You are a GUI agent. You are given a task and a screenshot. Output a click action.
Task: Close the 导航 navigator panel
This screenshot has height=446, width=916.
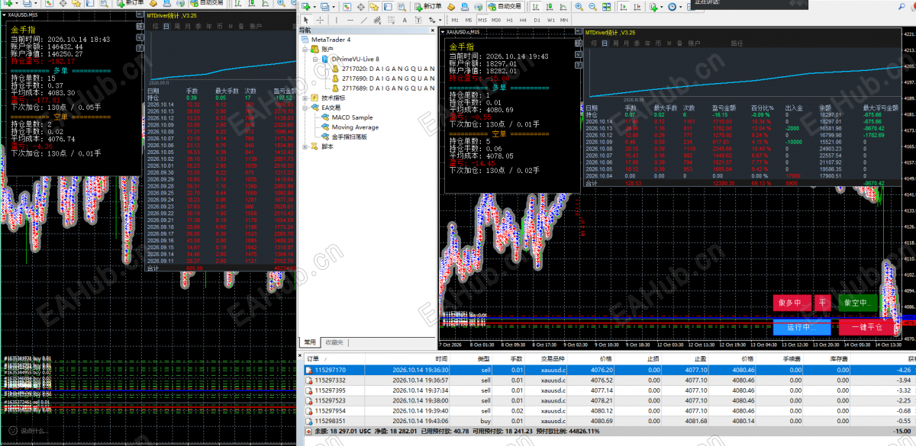(433, 30)
